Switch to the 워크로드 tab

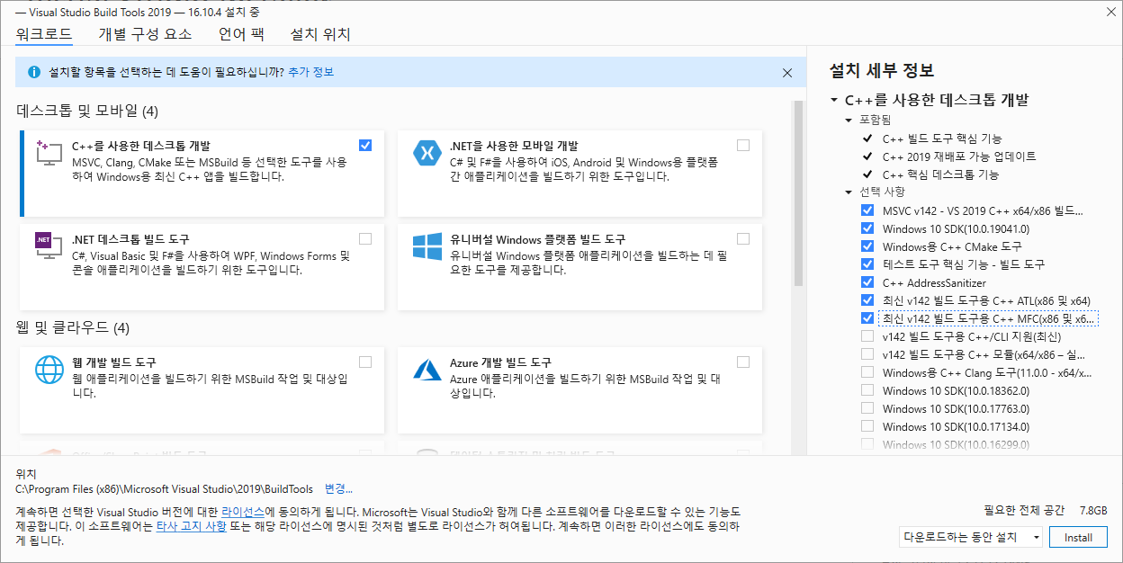click(x=44, y=35)
